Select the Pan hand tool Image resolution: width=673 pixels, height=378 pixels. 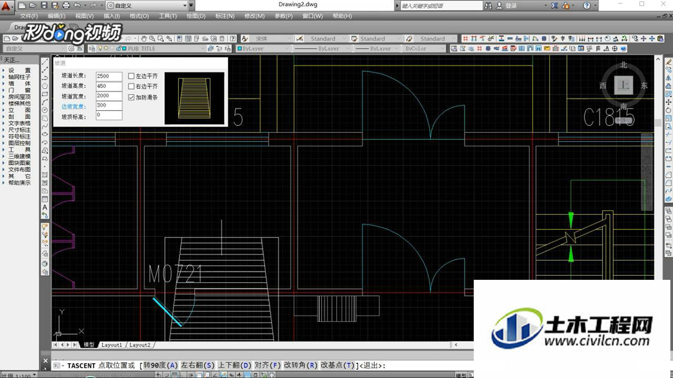point(144,38)
